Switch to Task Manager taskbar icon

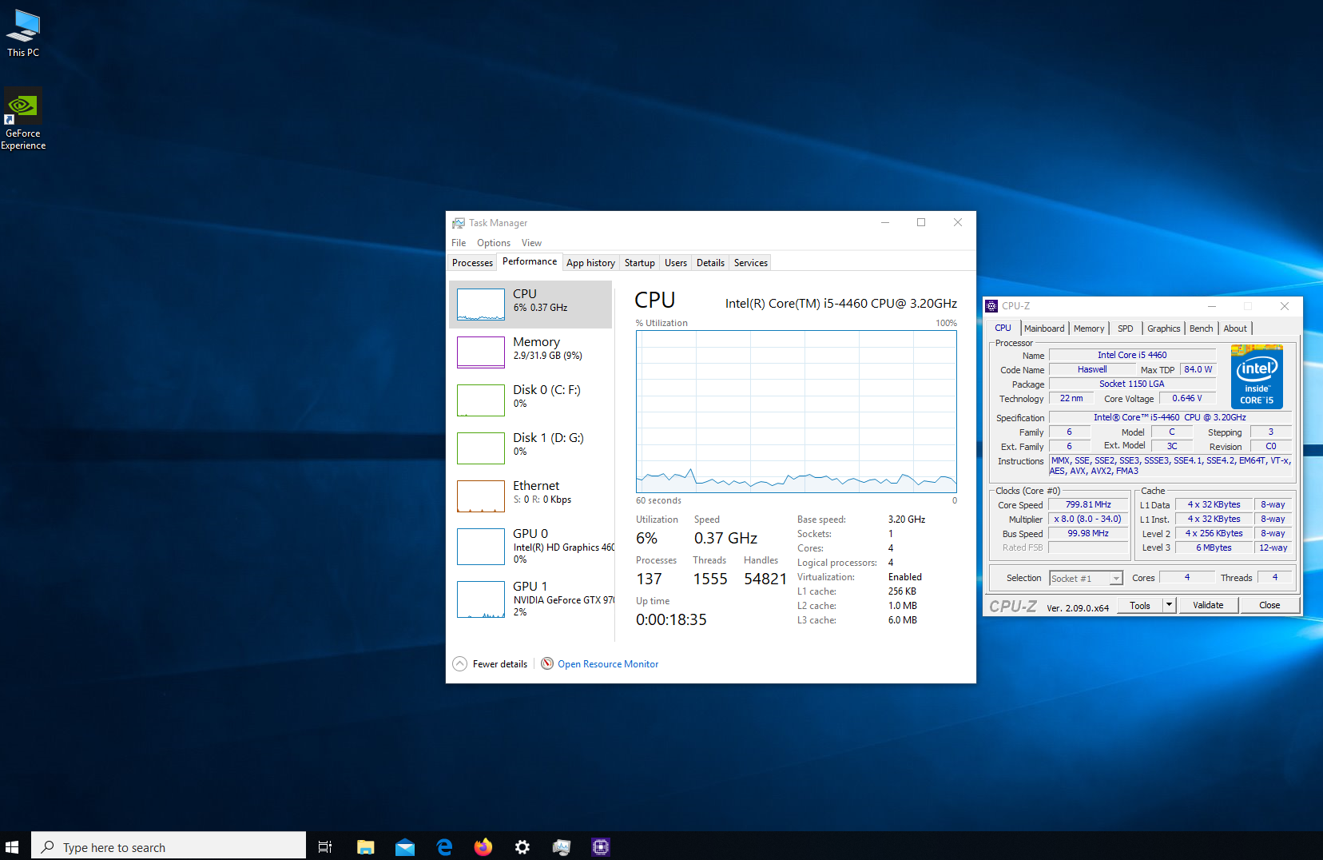[562, 846]
